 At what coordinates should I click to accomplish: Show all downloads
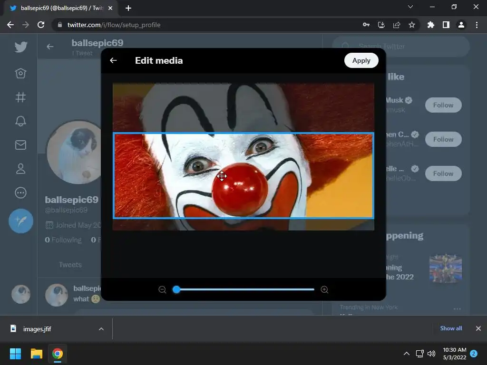click(451, 328)
